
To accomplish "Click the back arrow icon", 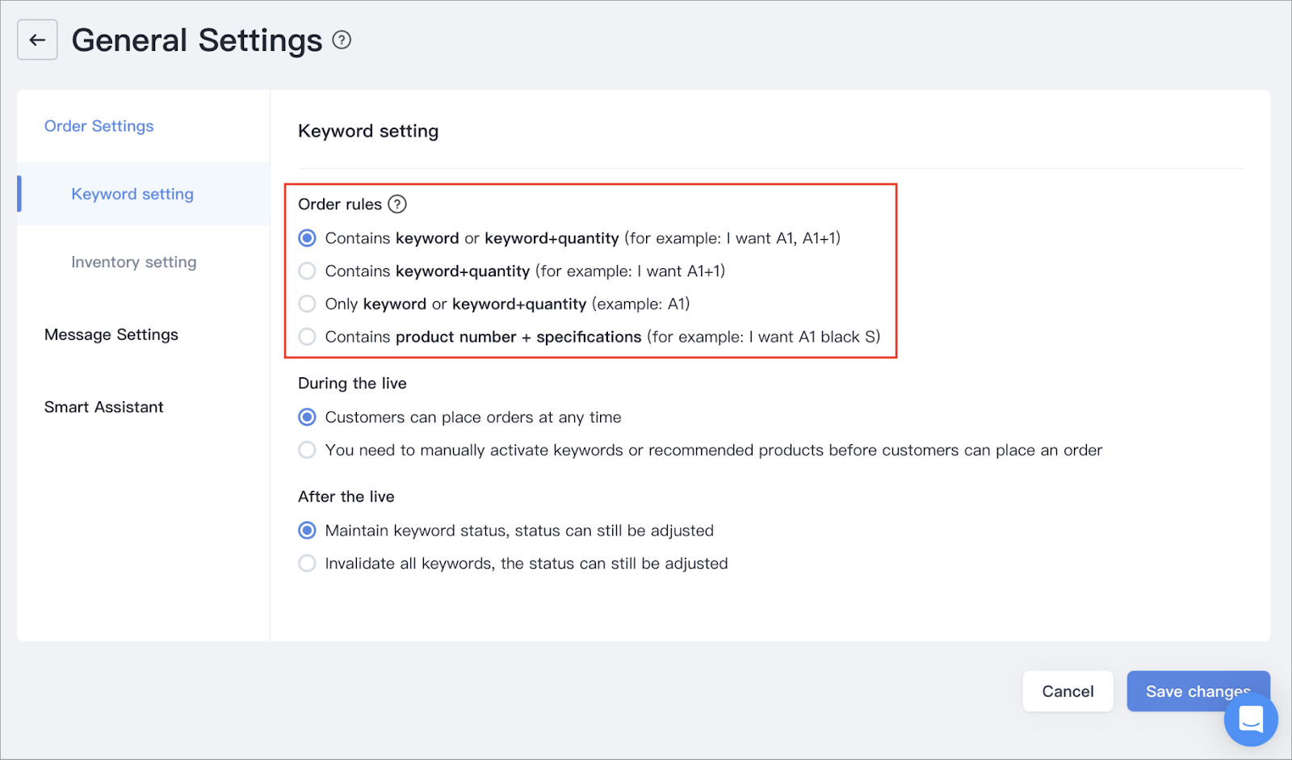I will pyautogui.click(x=37, y=39).
